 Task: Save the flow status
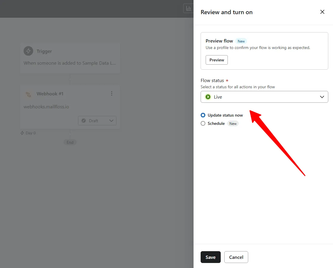point(210,257)
